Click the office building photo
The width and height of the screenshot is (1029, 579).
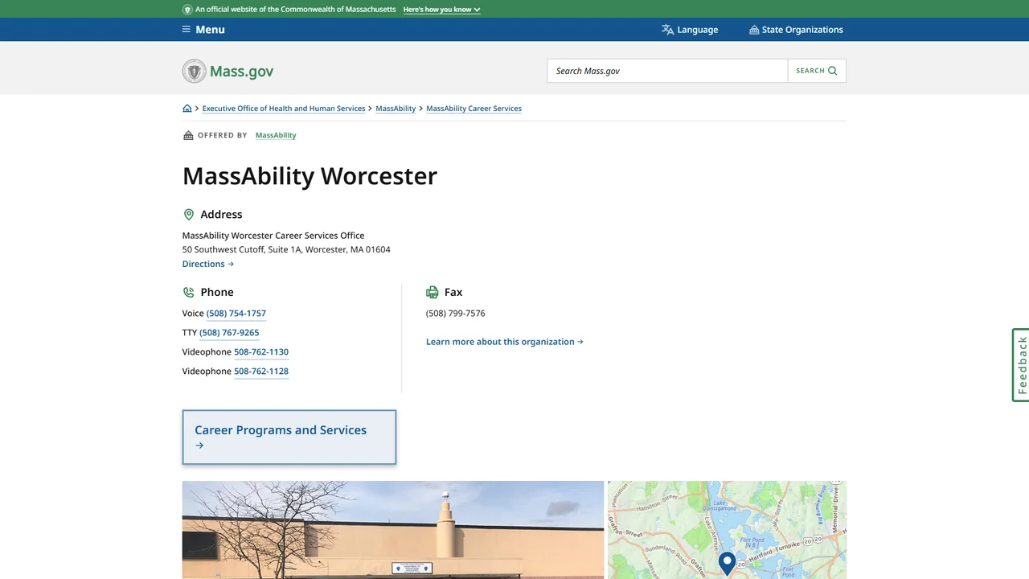pyautogui.click(x=393, y=530)
